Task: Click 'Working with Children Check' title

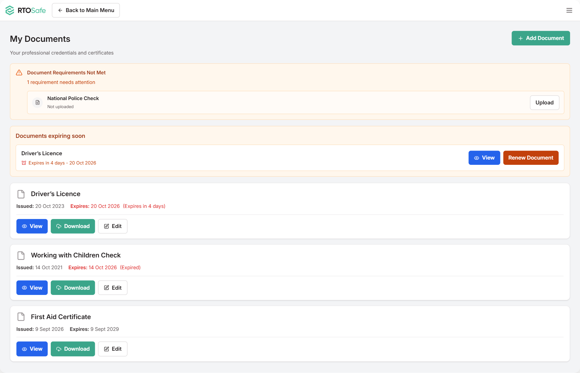Action: point(76,255)
